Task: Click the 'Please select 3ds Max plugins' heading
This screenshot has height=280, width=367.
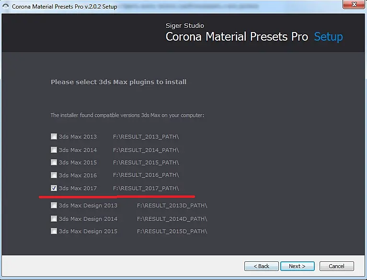Action: pyautogui.click(x=118, y=82)
